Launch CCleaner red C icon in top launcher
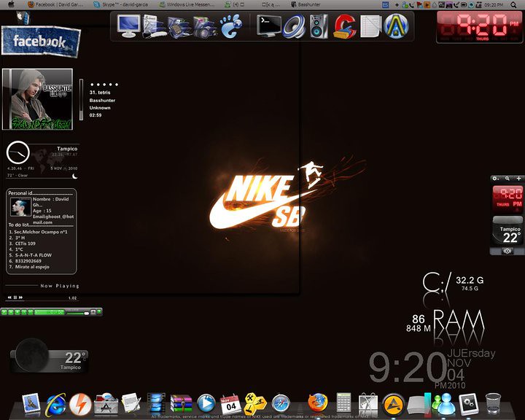Screen dimensions: 525x420 click(x=344, y=26)
